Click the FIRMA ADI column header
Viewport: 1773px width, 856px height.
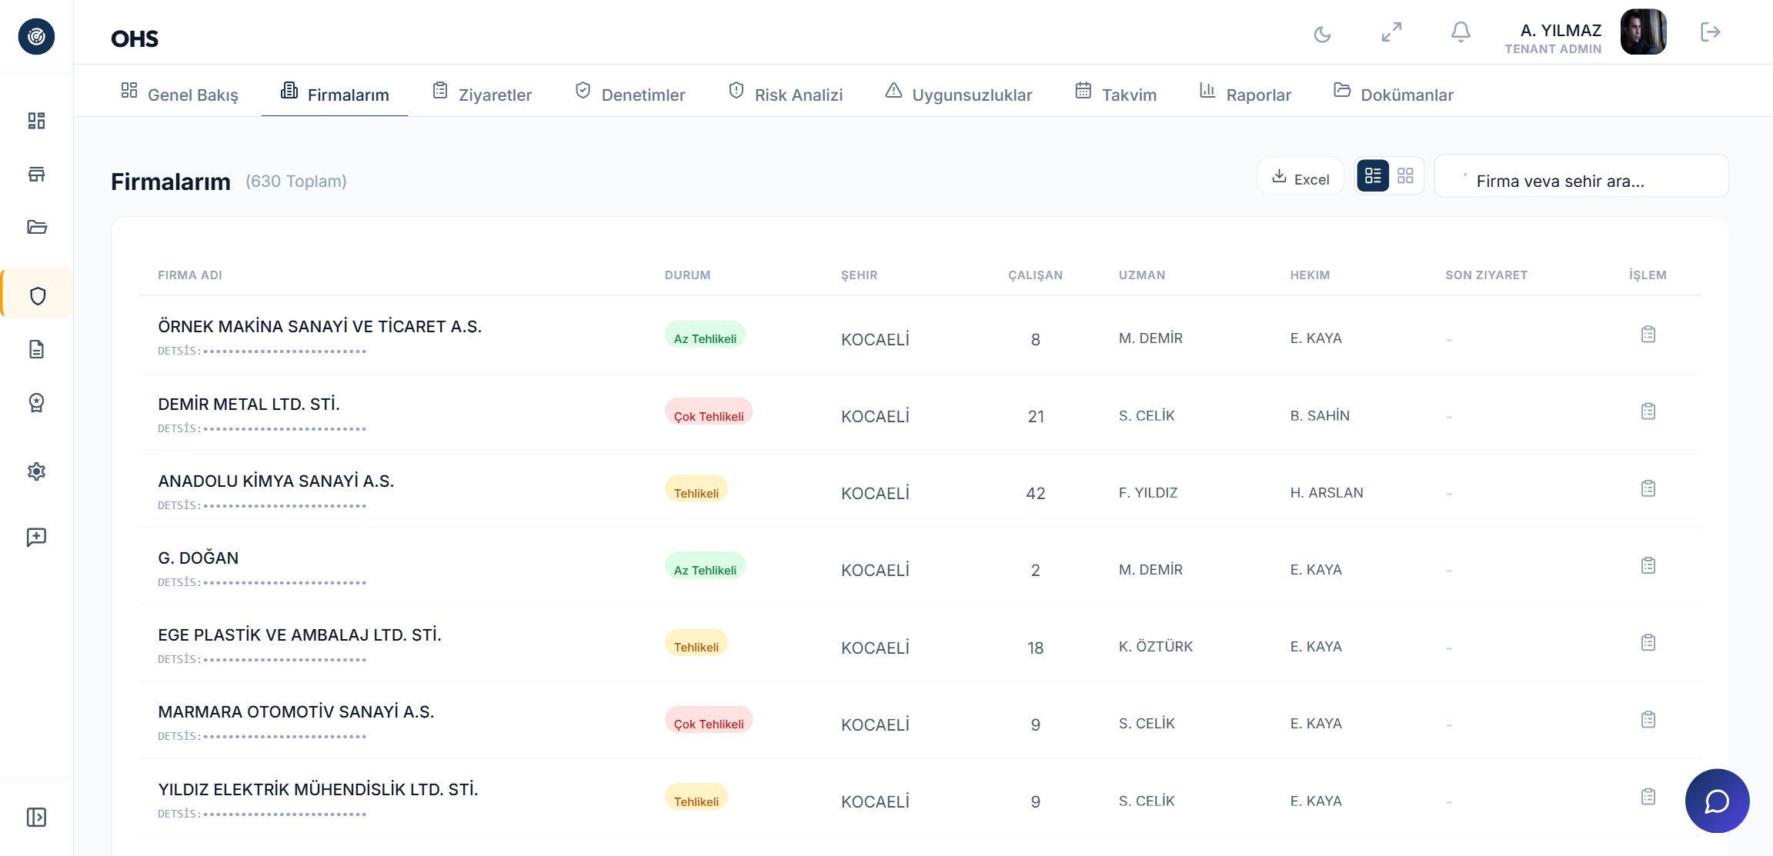coord(190,275)
